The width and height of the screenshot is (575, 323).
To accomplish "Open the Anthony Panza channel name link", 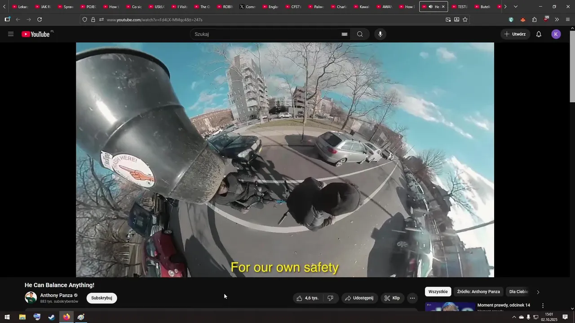I will point(56,295).
